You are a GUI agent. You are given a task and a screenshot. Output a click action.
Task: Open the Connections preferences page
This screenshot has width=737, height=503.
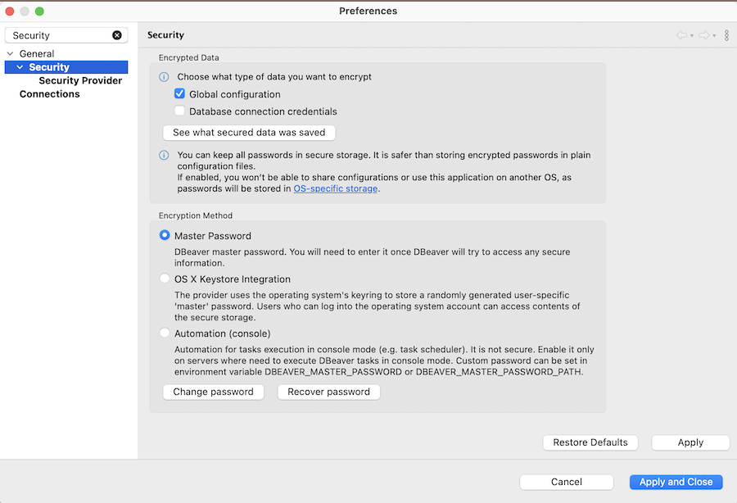pos(49,94)
